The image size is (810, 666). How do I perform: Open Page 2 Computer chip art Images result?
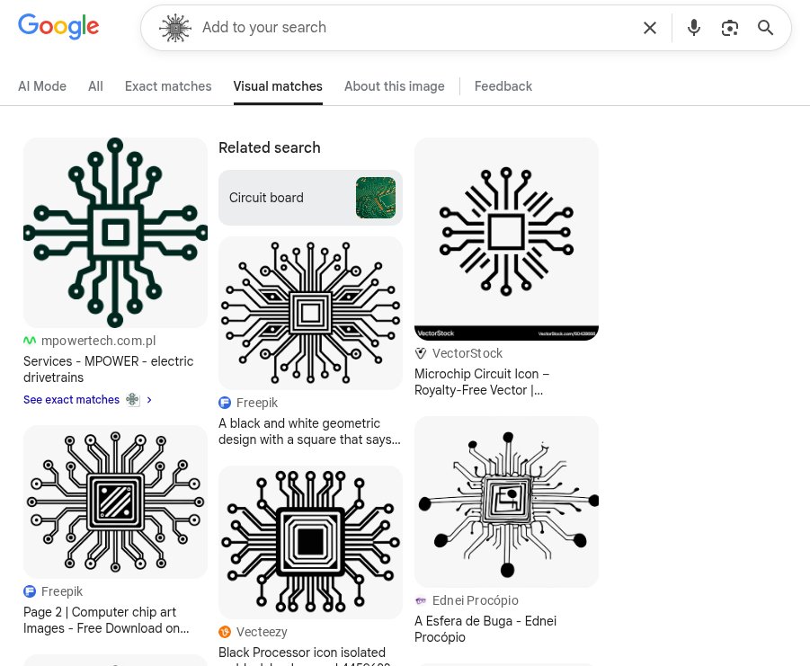106,620
